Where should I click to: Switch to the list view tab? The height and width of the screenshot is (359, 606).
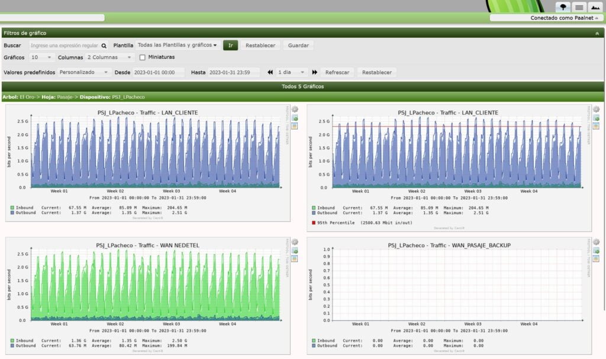[x=579, y=7]
